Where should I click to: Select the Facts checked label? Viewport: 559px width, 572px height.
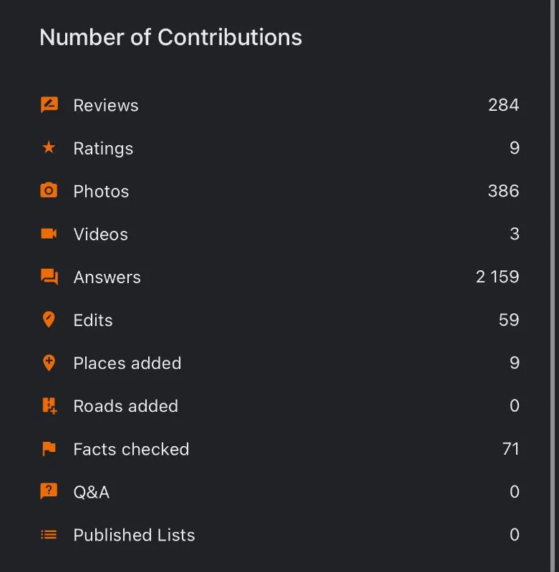point(131,450)
